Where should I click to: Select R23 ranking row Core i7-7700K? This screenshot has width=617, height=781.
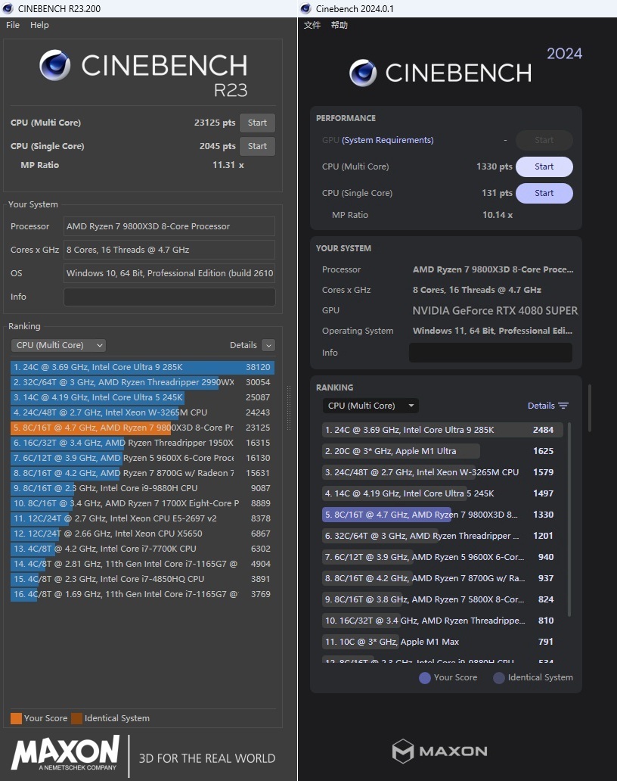point(142,549)
